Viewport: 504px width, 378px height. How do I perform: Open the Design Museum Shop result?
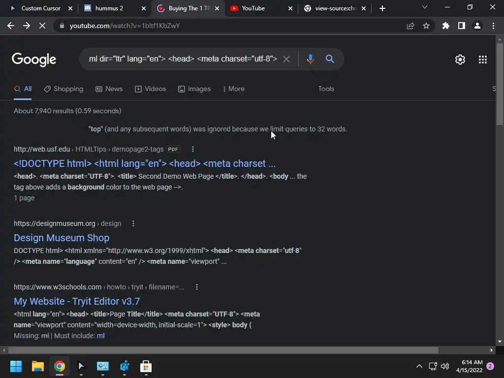click(x=62, y=238)
